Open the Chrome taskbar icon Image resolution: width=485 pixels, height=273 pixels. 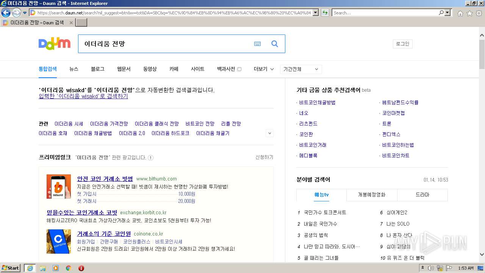69,268
